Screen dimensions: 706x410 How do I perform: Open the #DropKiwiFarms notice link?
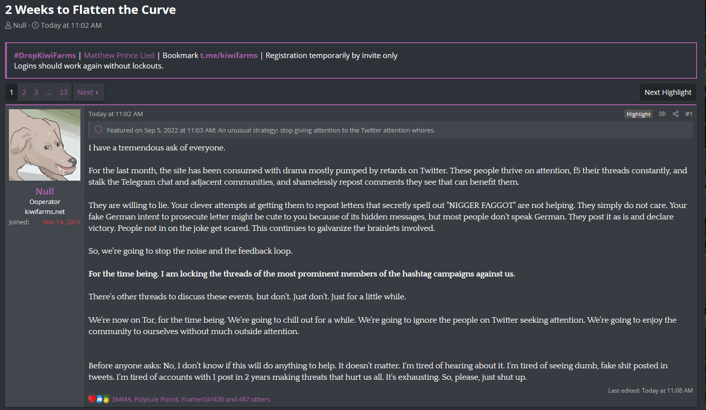(45, 56)
